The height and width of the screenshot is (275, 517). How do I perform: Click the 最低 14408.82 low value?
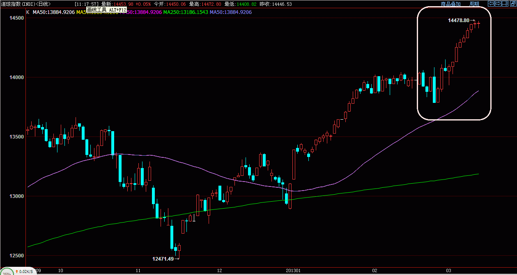[x=246, y=4]
